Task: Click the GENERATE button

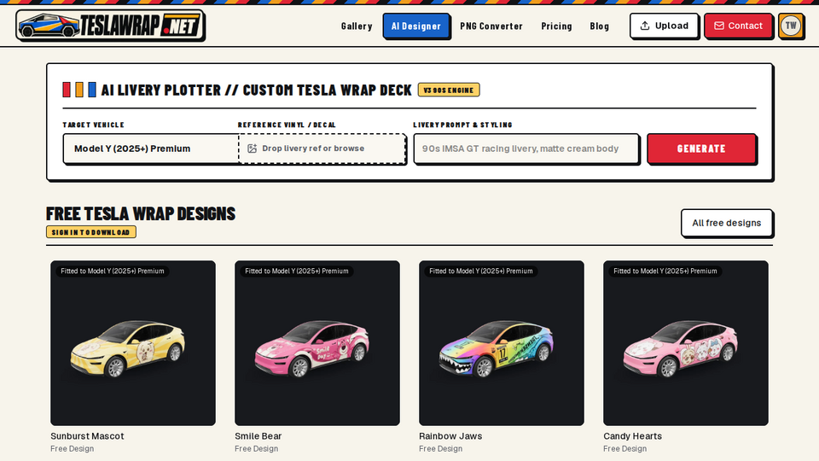Action: (701, 149)
